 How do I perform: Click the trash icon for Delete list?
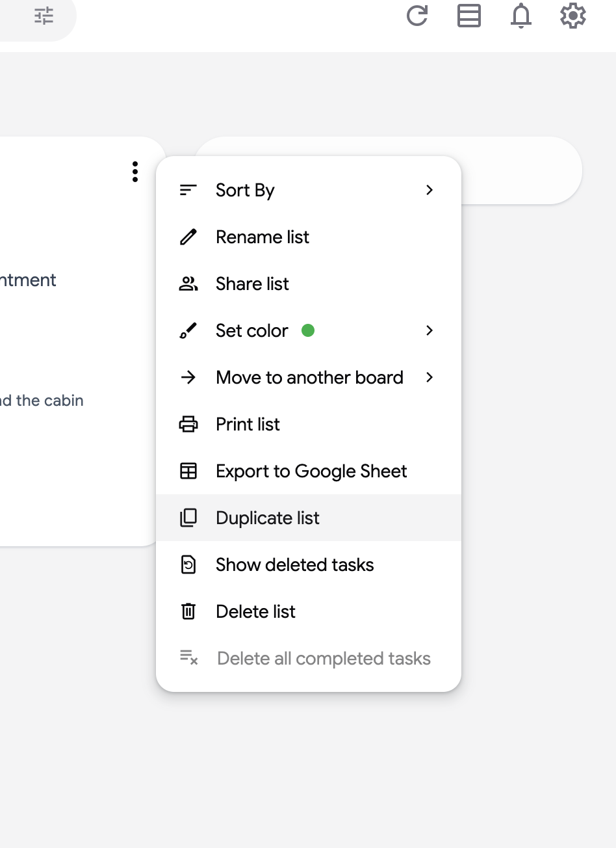click(188, 611)
